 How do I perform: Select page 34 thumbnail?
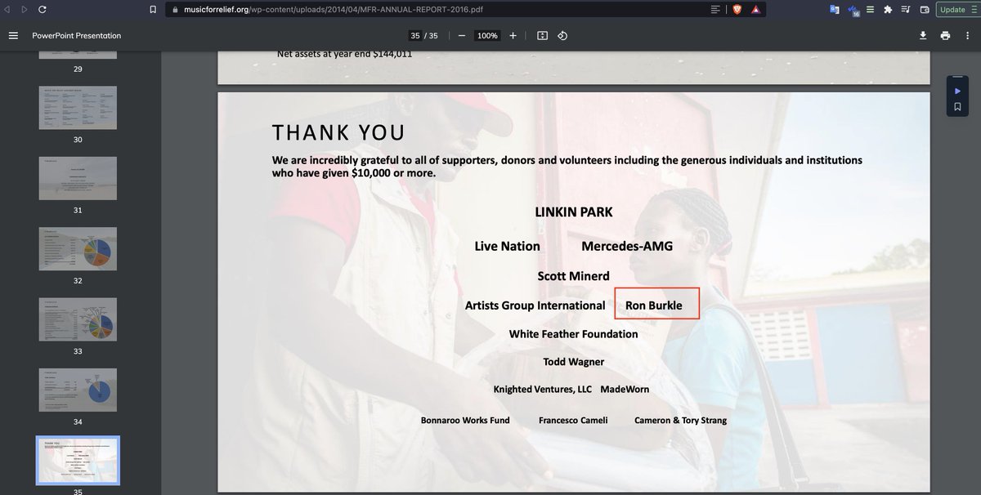[x=78, y=390]
